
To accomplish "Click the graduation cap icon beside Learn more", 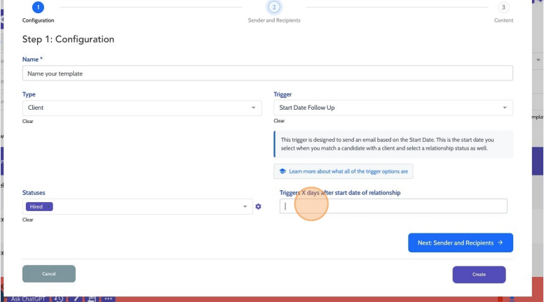I will (283, 171).
